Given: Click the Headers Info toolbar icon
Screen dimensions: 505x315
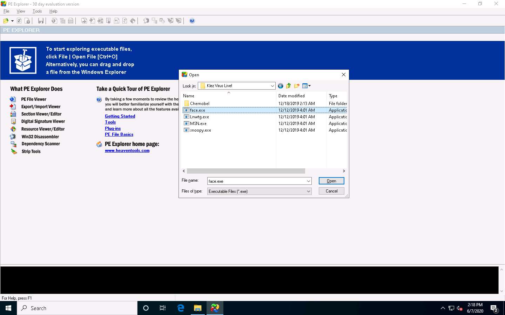Looking at the screenshot, I should (x=54, y=21).
